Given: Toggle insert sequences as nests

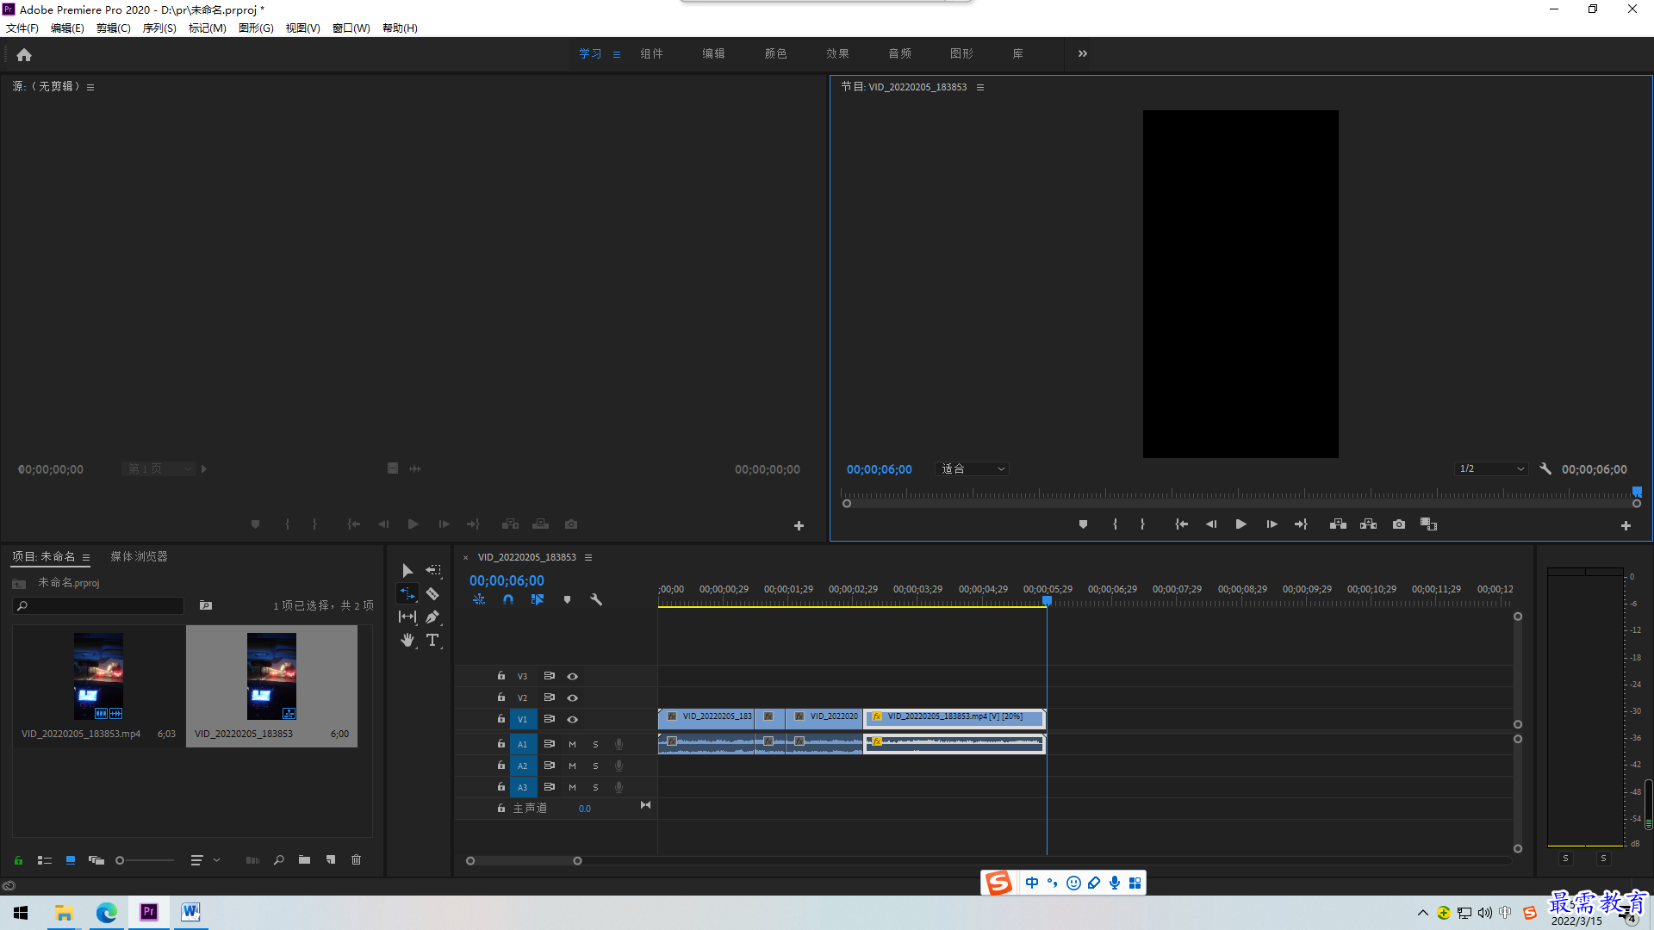Looking at the screenshot, I should coord(479,599).
